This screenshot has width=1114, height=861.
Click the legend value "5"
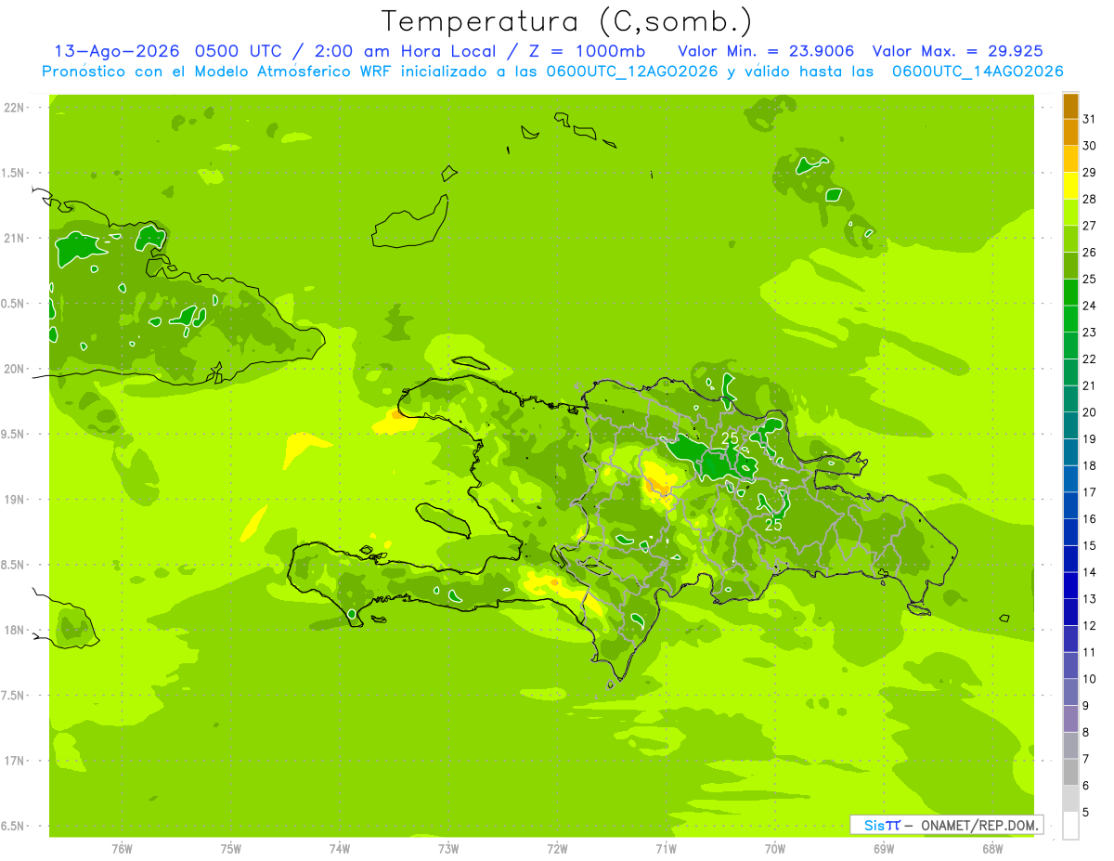[x=1086, y=813]
